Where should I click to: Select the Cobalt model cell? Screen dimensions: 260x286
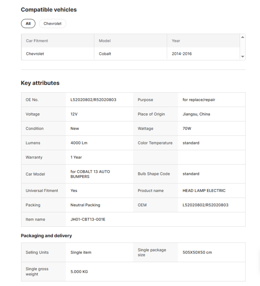coord(105,54)
